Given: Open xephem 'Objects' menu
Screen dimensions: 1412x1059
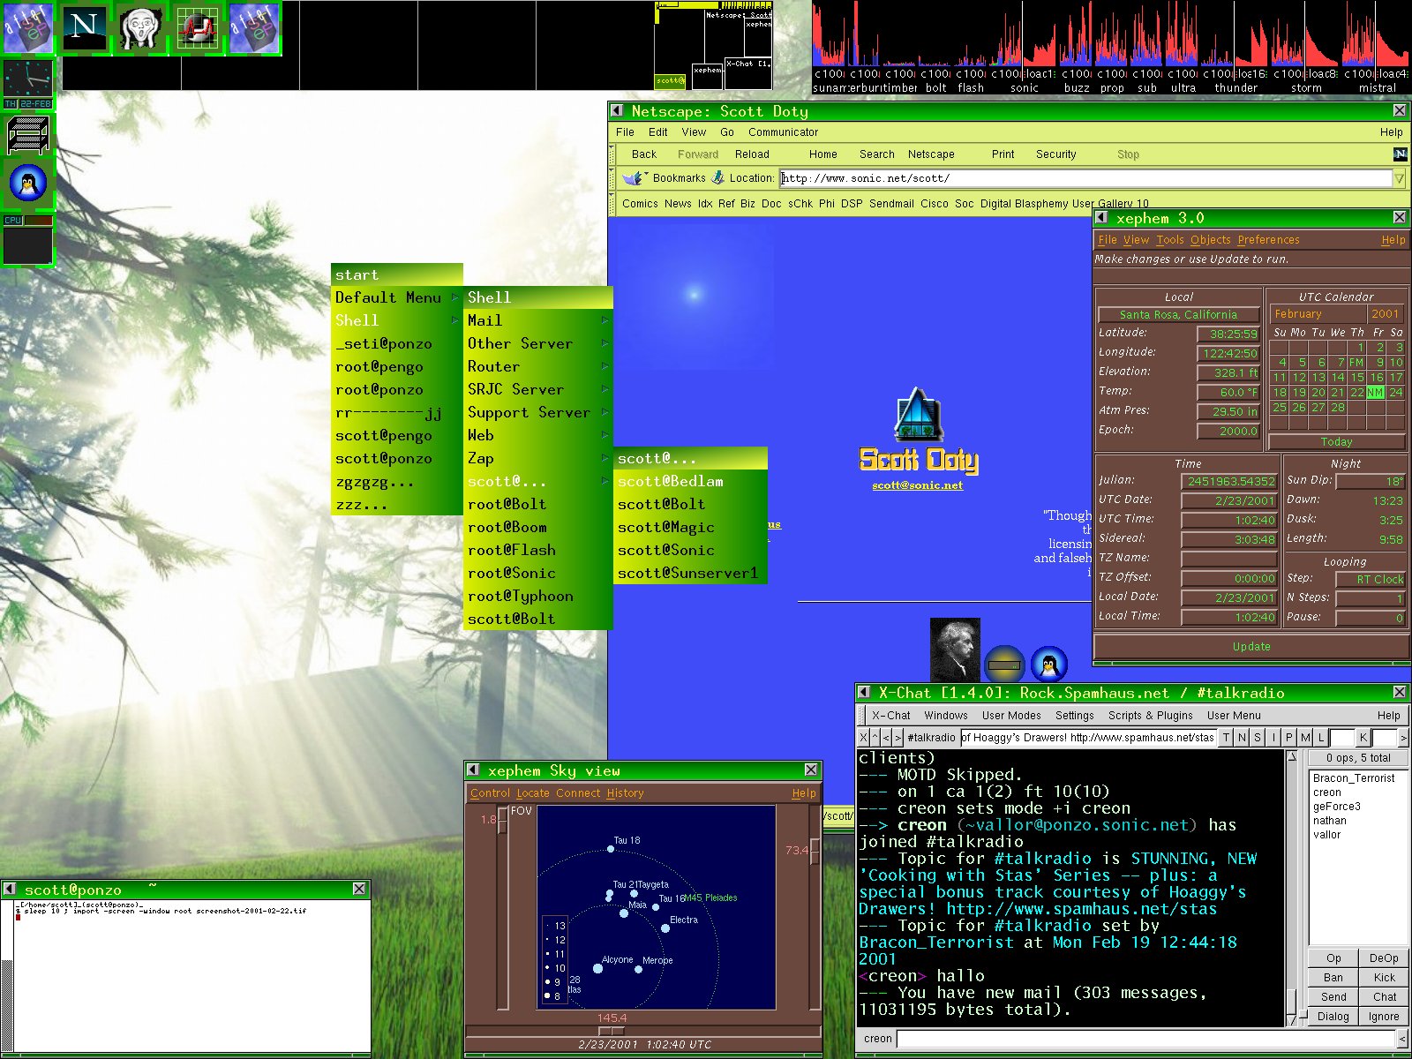Looking at the screenshot, I should 1210,240.
